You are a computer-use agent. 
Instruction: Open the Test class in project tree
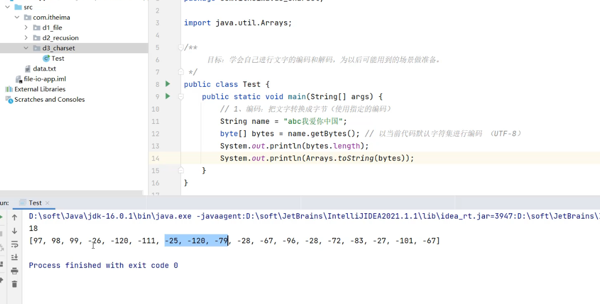click(58, 58)
